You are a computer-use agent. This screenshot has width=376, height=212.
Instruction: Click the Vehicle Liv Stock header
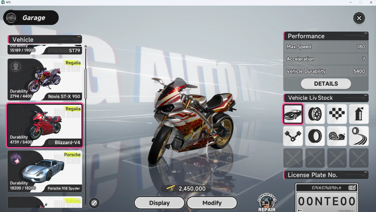point(326,98)
